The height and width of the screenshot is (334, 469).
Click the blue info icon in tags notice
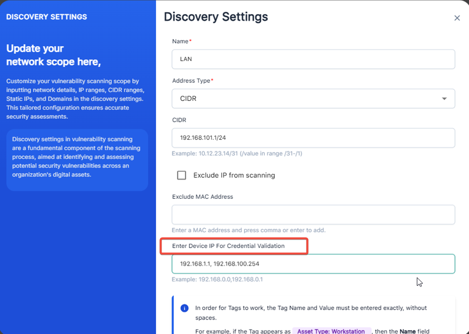[x=184, y=308]
